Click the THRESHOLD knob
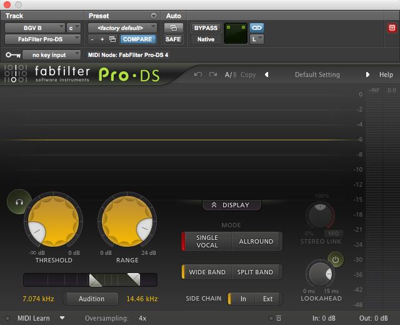The height and width of the screenshot is (325, 400). [x=53, y=221]
